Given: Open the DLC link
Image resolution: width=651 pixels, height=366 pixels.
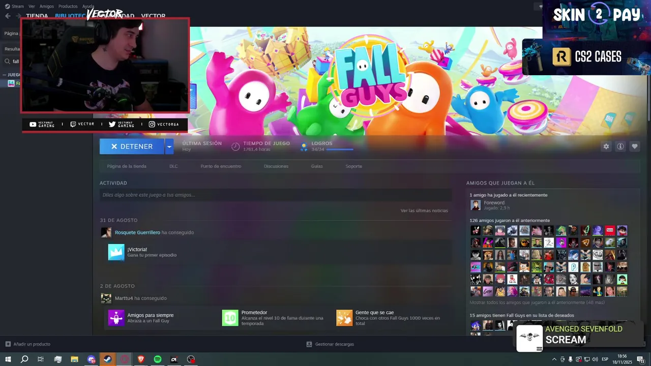Looking at the screenshot, I should 173,166.
